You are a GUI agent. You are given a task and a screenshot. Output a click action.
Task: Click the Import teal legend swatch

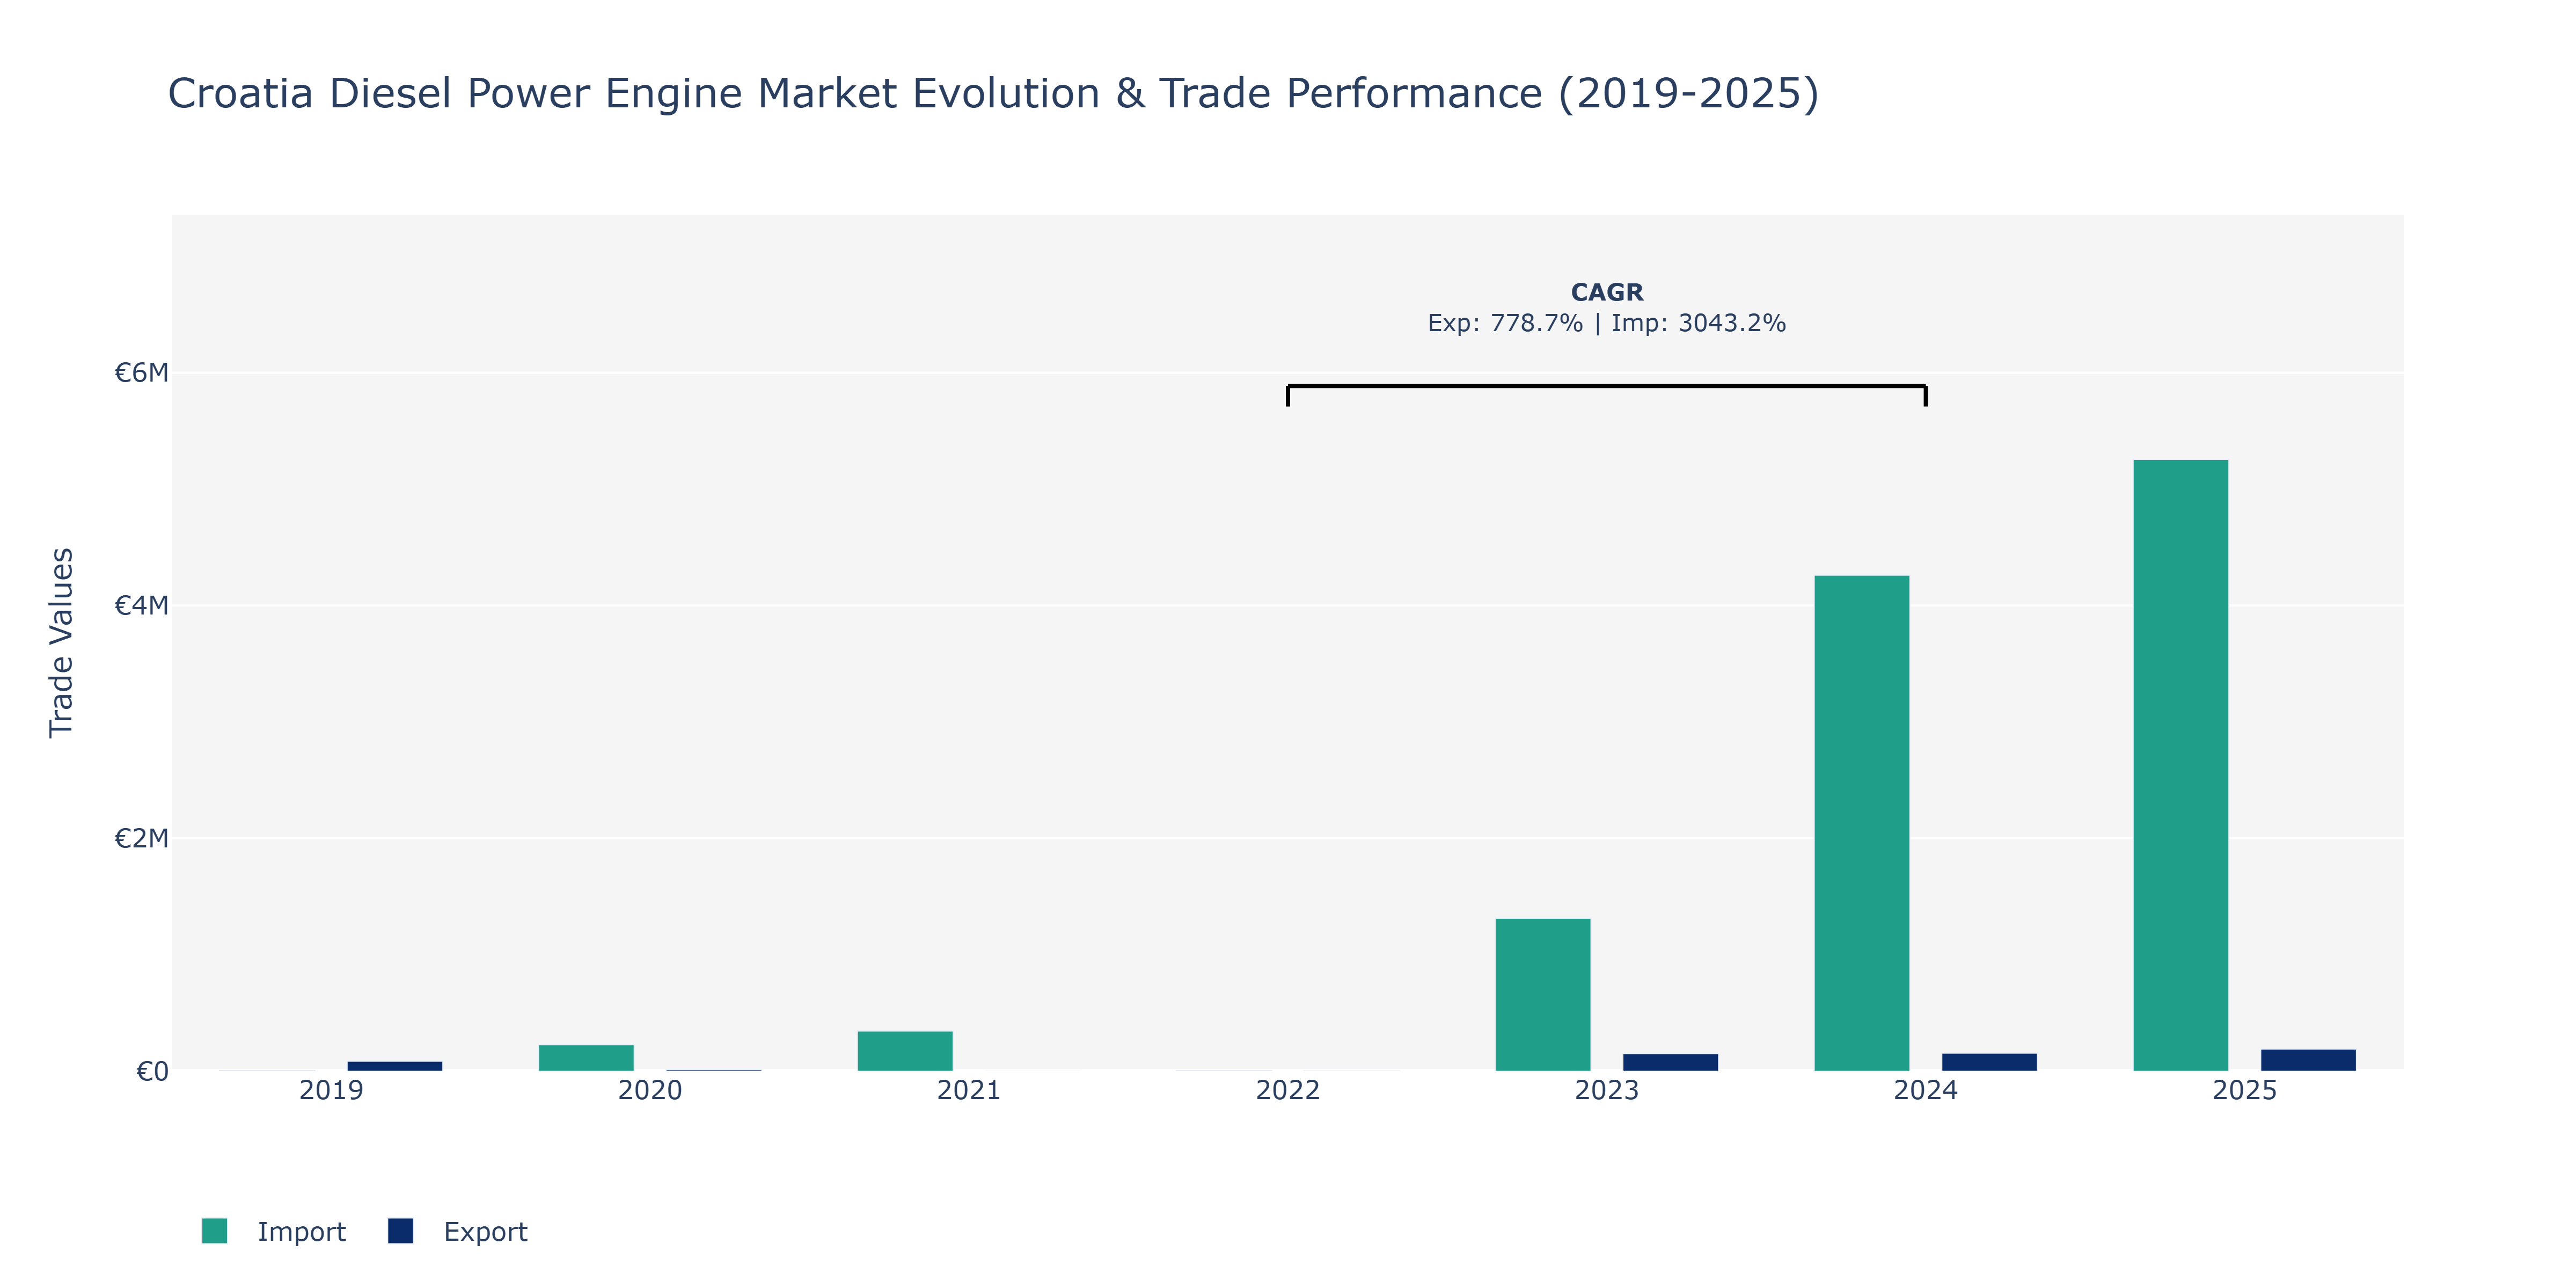pos(214,1231)
